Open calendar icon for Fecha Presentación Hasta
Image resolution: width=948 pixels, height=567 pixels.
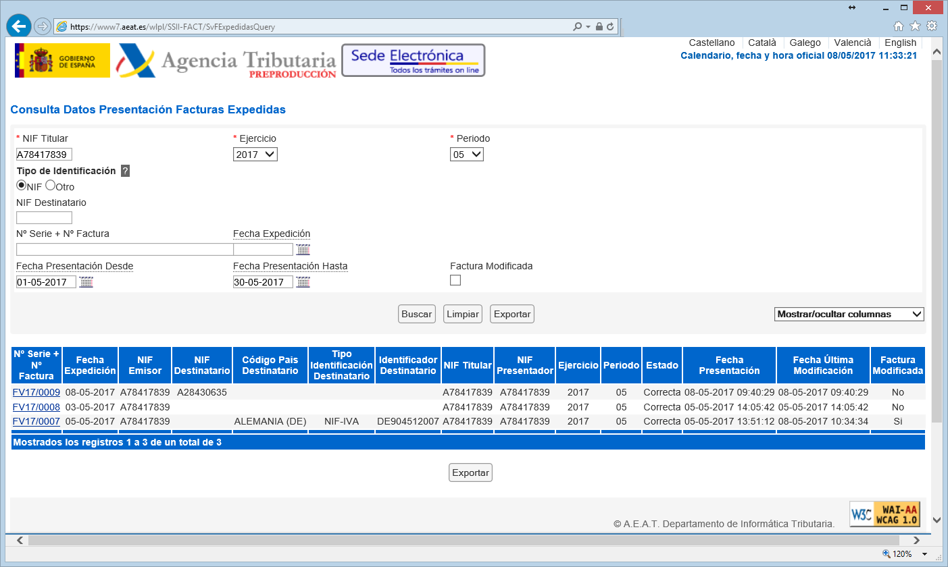click(x=303, y=282)
